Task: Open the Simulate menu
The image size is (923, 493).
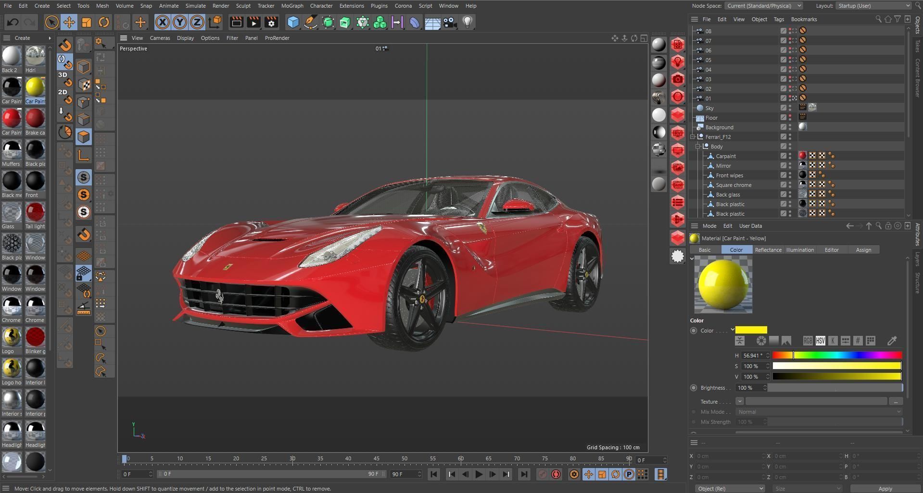Action: (x=195, y=6)
